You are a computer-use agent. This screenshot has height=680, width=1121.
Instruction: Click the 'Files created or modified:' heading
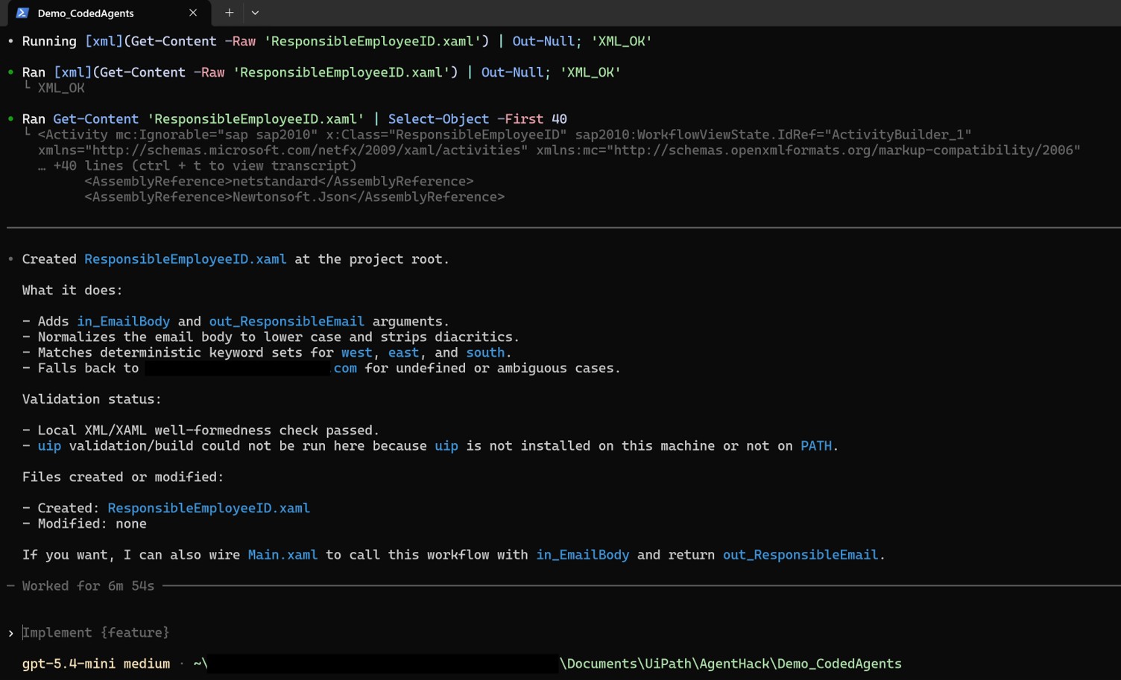click(x=123, y=477)
